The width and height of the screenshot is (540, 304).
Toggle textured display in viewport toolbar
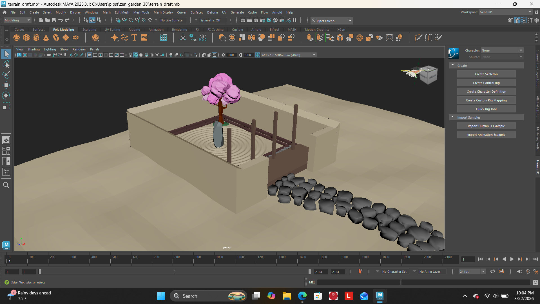coord(152,55)
